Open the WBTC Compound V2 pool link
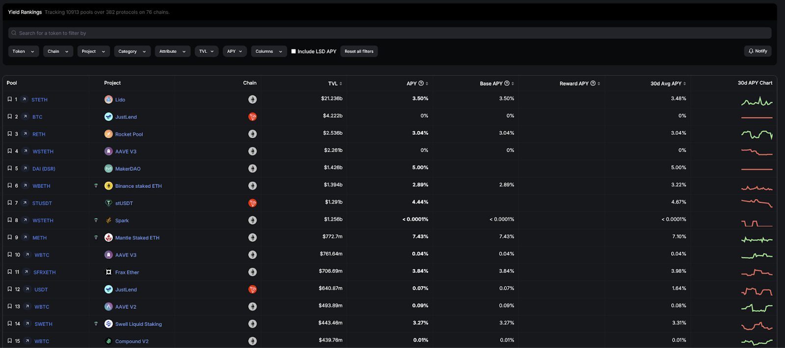Image resolution: width=785 pixels, height=348 pixels. click(42, 341)
